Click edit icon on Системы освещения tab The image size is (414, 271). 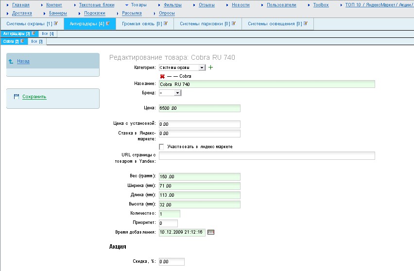[x=306, y=23]
